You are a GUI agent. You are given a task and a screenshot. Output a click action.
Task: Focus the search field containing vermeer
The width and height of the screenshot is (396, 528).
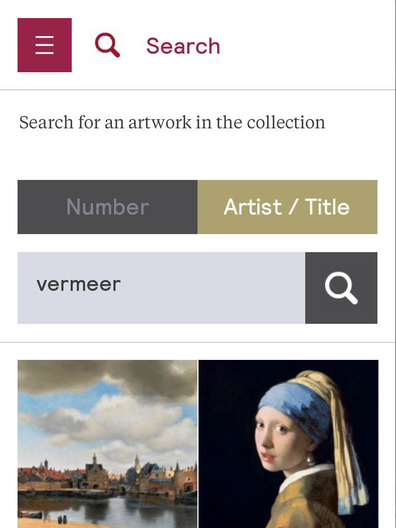coord(161,288)
